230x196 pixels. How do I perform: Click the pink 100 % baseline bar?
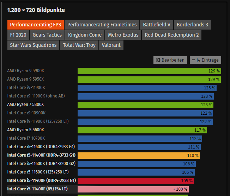pyautogui.click(x=133, y=189)
